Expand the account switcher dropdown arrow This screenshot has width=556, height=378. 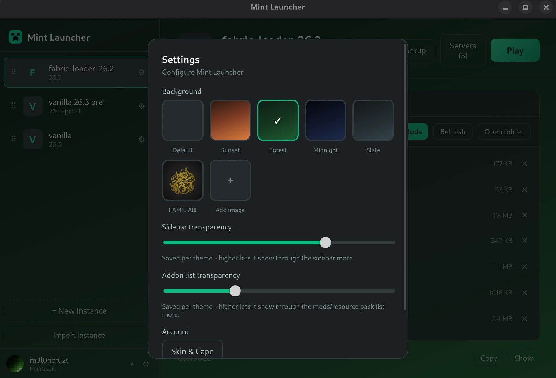pyautogui.click(x=132, y=364)
